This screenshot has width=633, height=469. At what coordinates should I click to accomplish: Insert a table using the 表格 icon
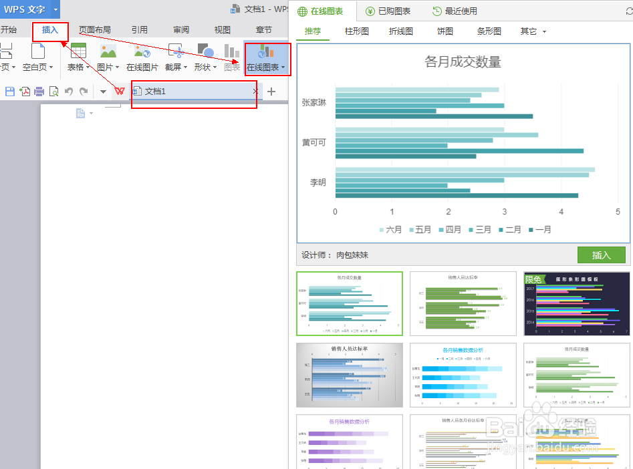[78, 59]
